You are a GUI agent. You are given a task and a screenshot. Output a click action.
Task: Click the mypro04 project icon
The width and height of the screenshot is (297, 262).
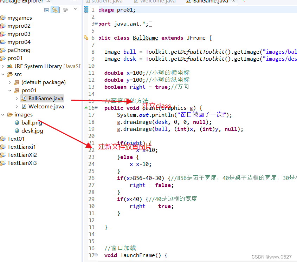pyautogui.click(x=3, y=42)
